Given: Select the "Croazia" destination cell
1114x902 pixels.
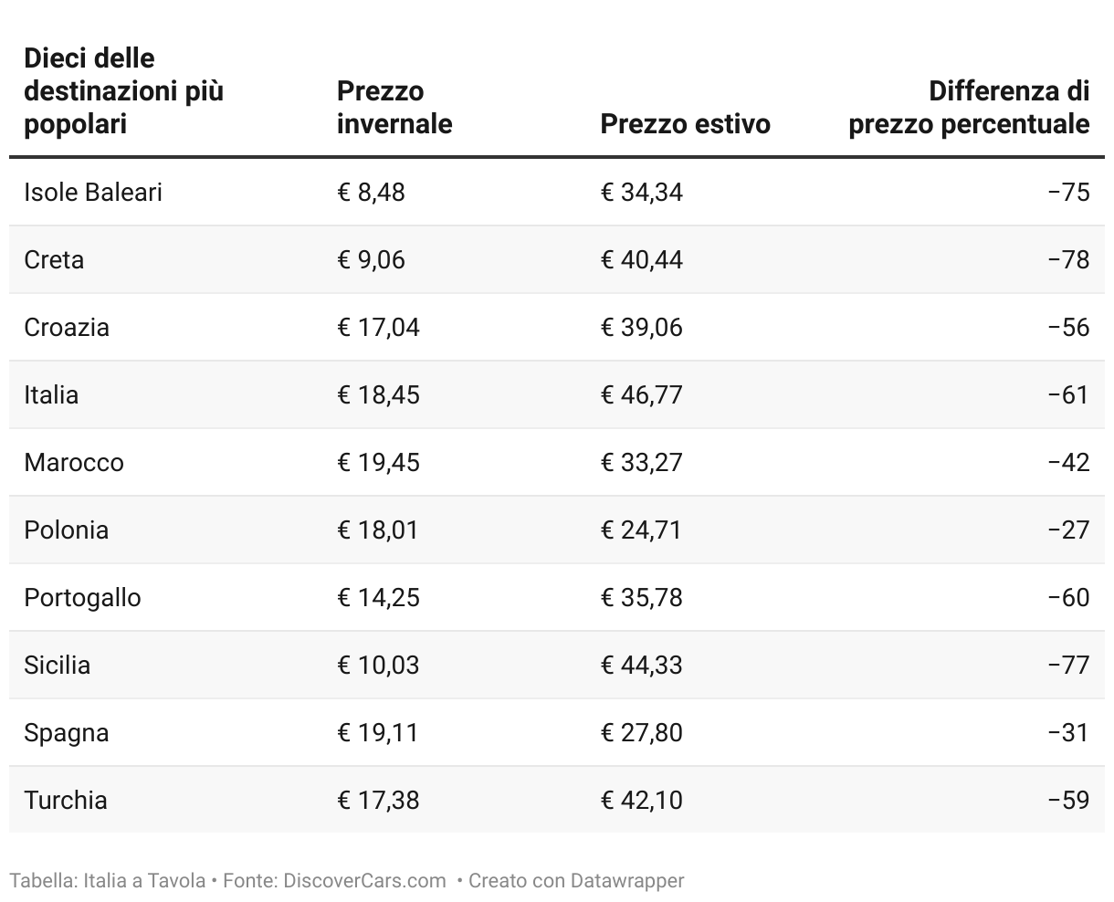Looking at the screenshot, I should (67, 328).
